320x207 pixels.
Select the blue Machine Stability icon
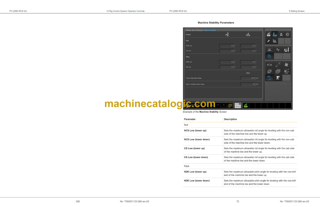270,78
